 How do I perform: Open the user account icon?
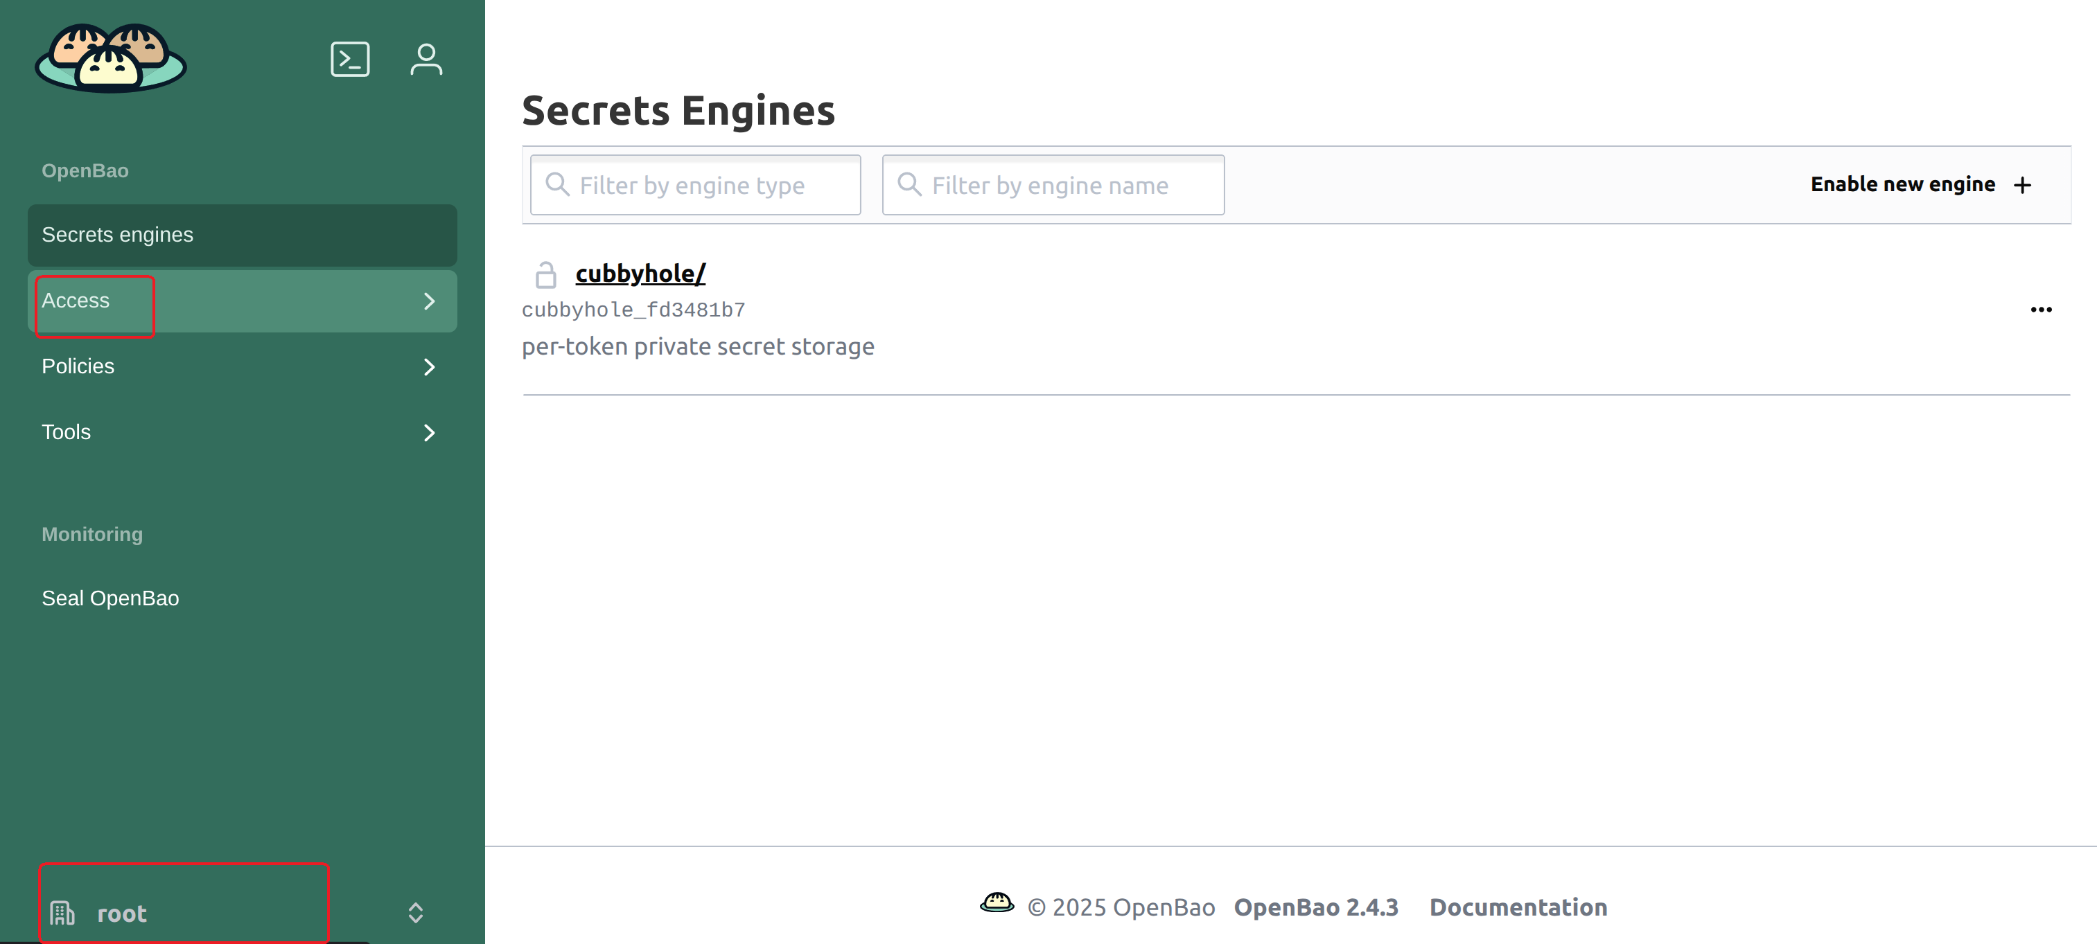[x=425, y=59]
